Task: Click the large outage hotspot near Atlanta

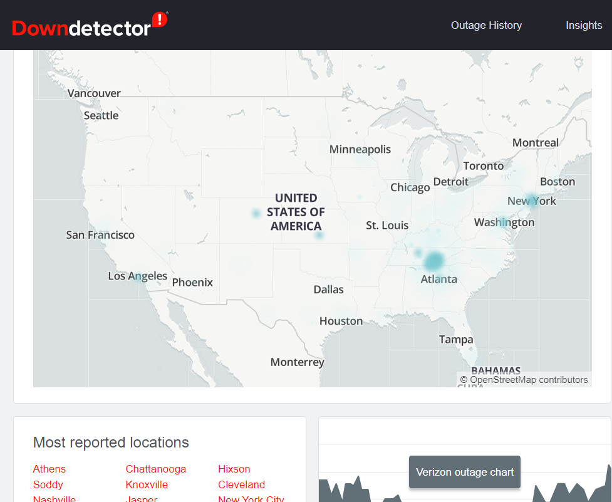Action: (x=434, y=261)
